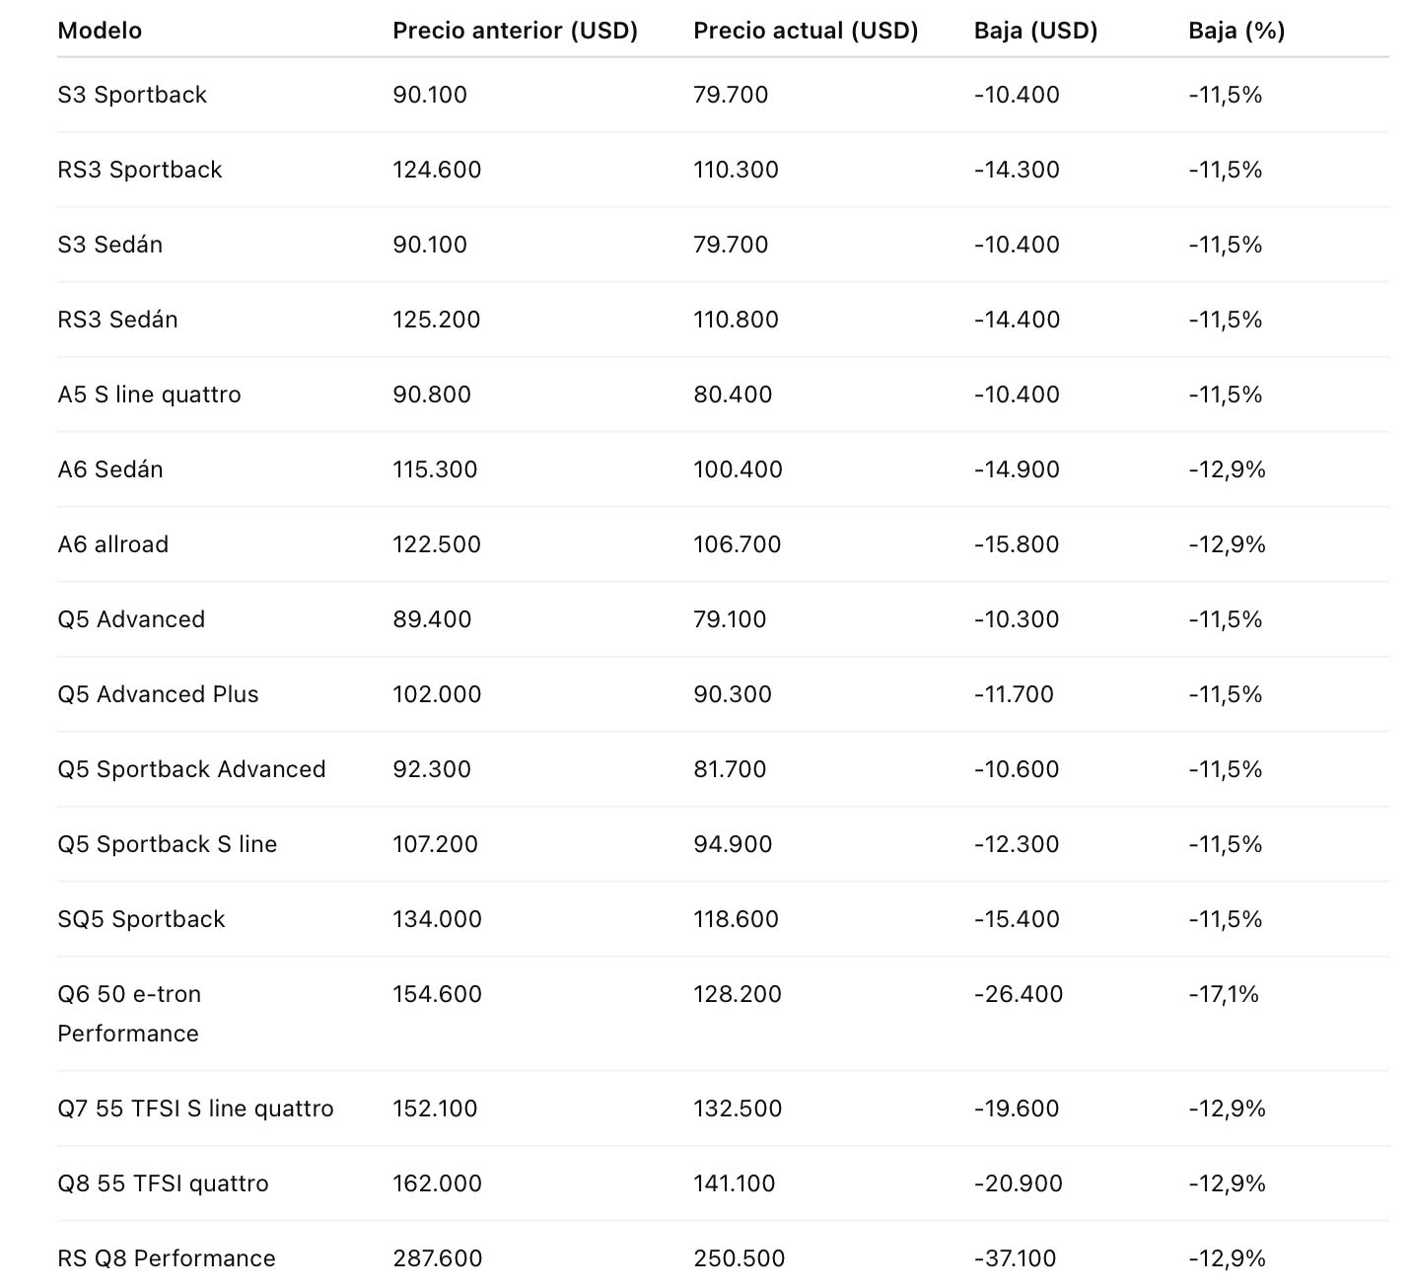Click the "S3 Sportback" model name
The image size is (1412, 1288).
(x=132, y=95)
